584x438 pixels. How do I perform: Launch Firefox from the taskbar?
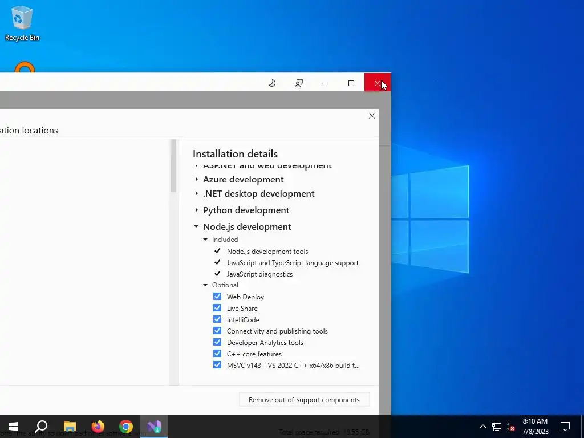point(98,427)
